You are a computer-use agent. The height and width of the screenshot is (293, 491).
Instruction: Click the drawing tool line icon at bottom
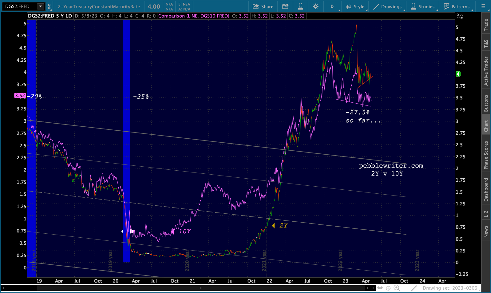(x=414, y=288)
